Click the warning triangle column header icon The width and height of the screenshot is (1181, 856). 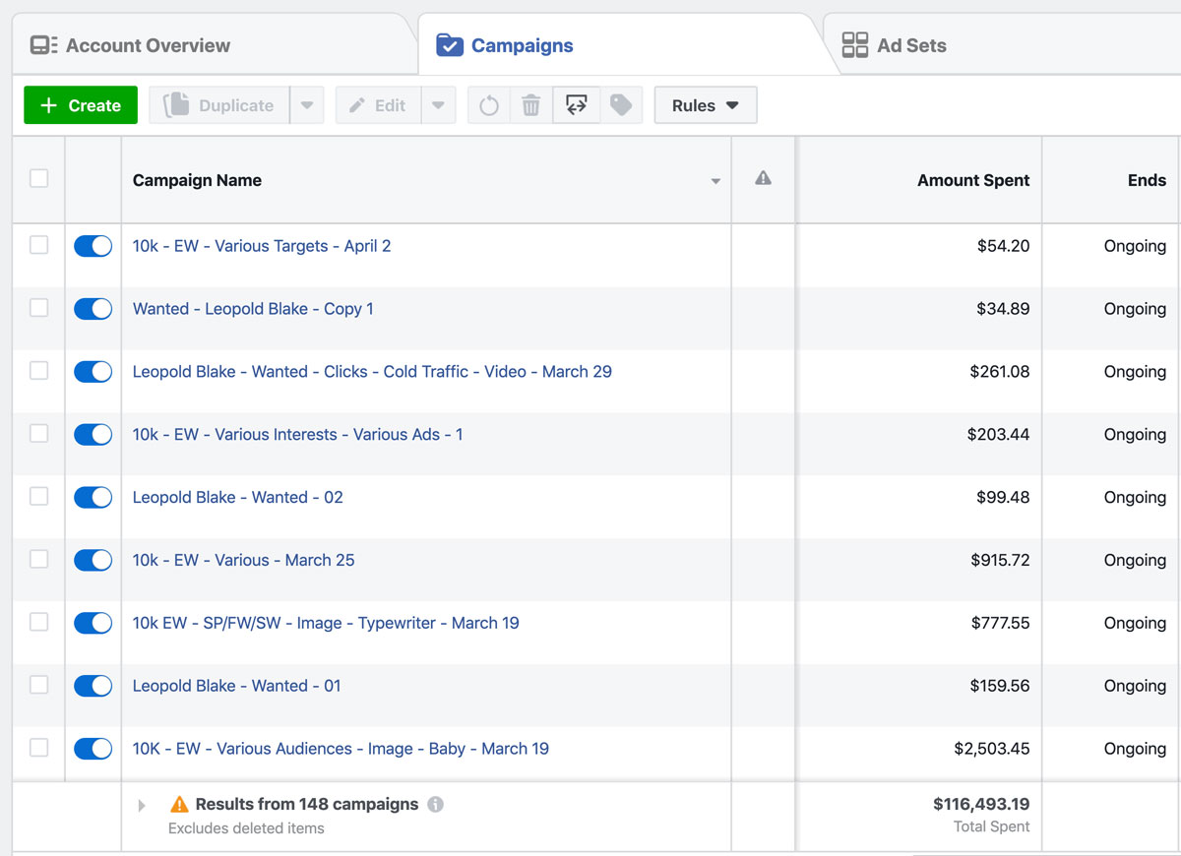click(763, 178)
